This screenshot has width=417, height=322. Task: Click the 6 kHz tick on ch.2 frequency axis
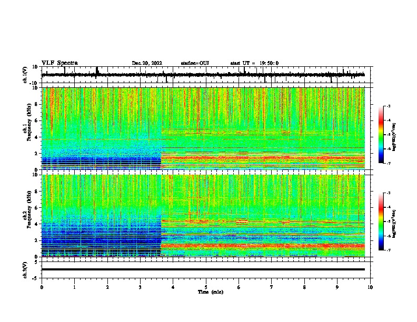point(37,208)
